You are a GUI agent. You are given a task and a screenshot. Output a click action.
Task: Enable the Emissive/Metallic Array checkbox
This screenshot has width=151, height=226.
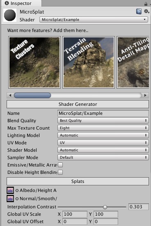click(60, 165)
